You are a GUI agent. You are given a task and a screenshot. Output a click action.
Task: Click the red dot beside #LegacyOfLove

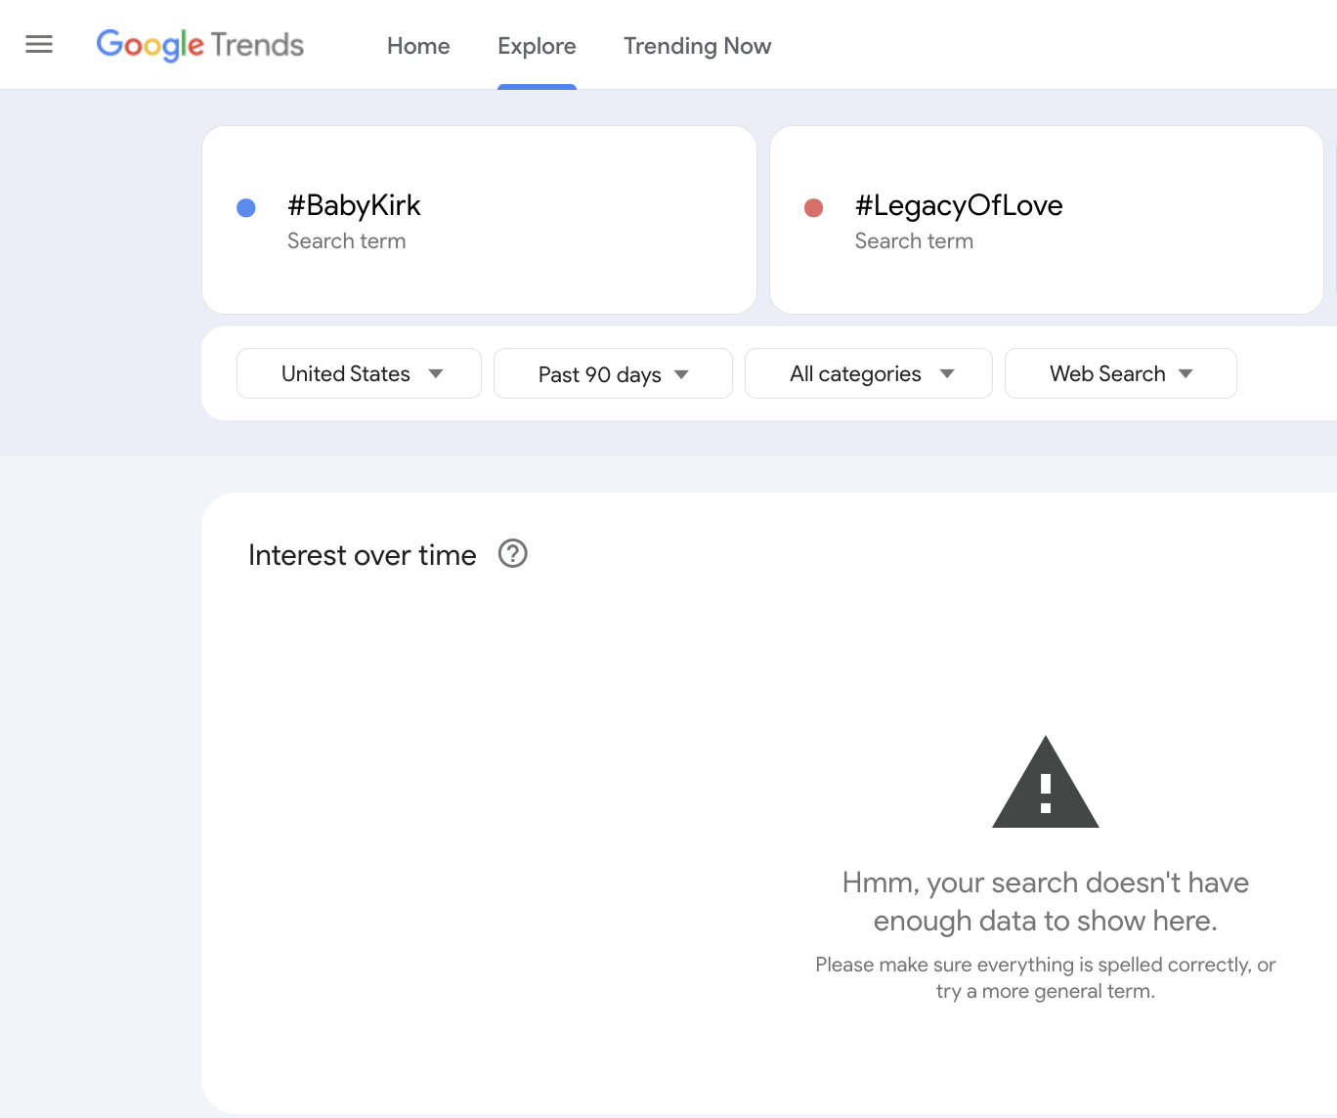[813, 207]
